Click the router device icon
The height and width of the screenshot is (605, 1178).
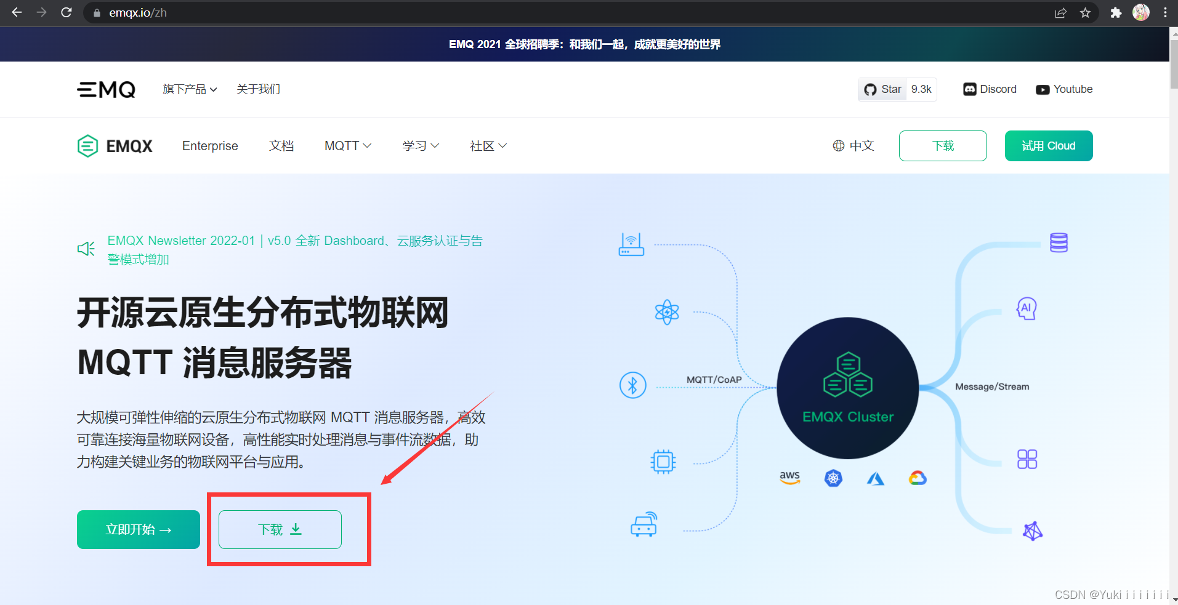pyautogui.click(x=631, y=244)
